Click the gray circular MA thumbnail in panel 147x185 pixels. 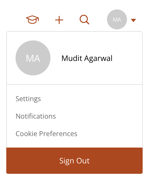click(x=33, y=58)
